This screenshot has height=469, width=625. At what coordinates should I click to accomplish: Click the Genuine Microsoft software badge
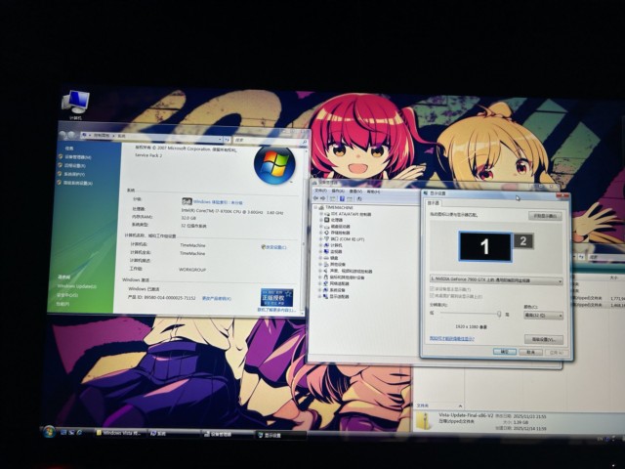276,297
